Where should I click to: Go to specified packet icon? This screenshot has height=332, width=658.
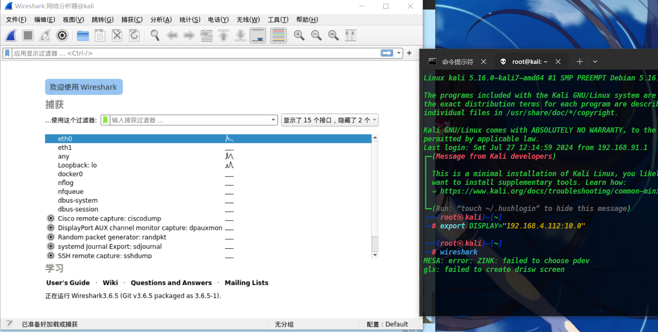[206, 36]
